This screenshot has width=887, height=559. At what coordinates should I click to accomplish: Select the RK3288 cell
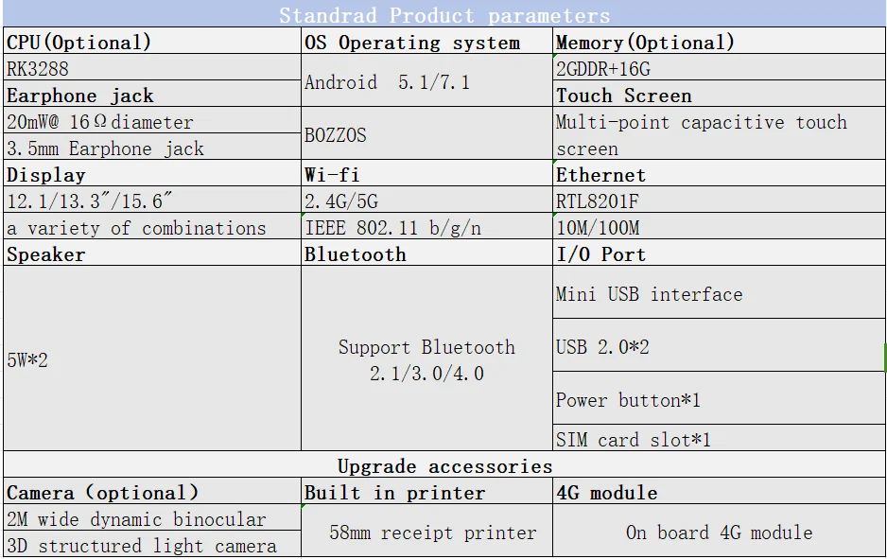point(152,68)
